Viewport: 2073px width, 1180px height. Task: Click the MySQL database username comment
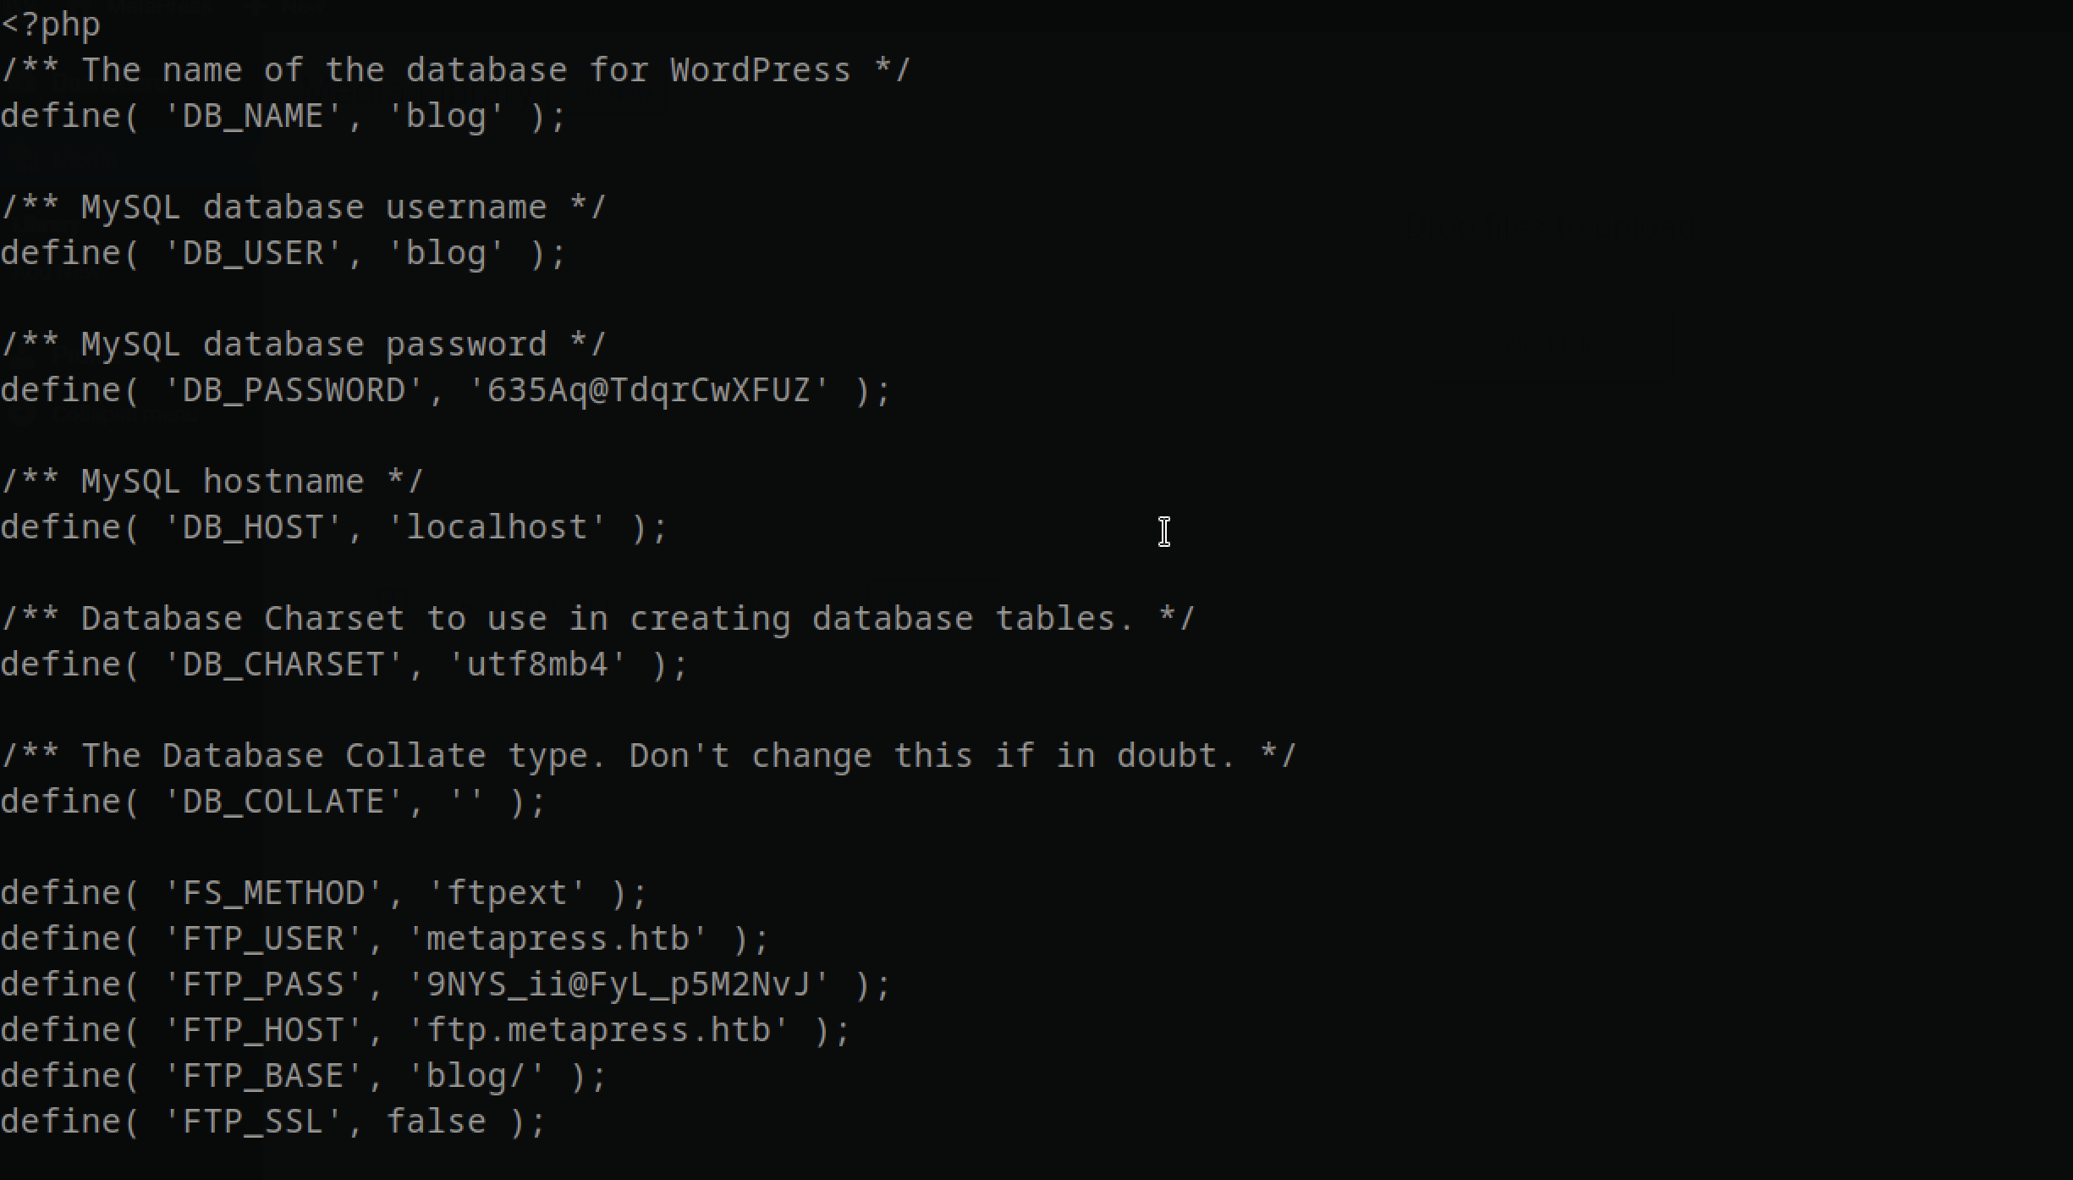(304, 207)
